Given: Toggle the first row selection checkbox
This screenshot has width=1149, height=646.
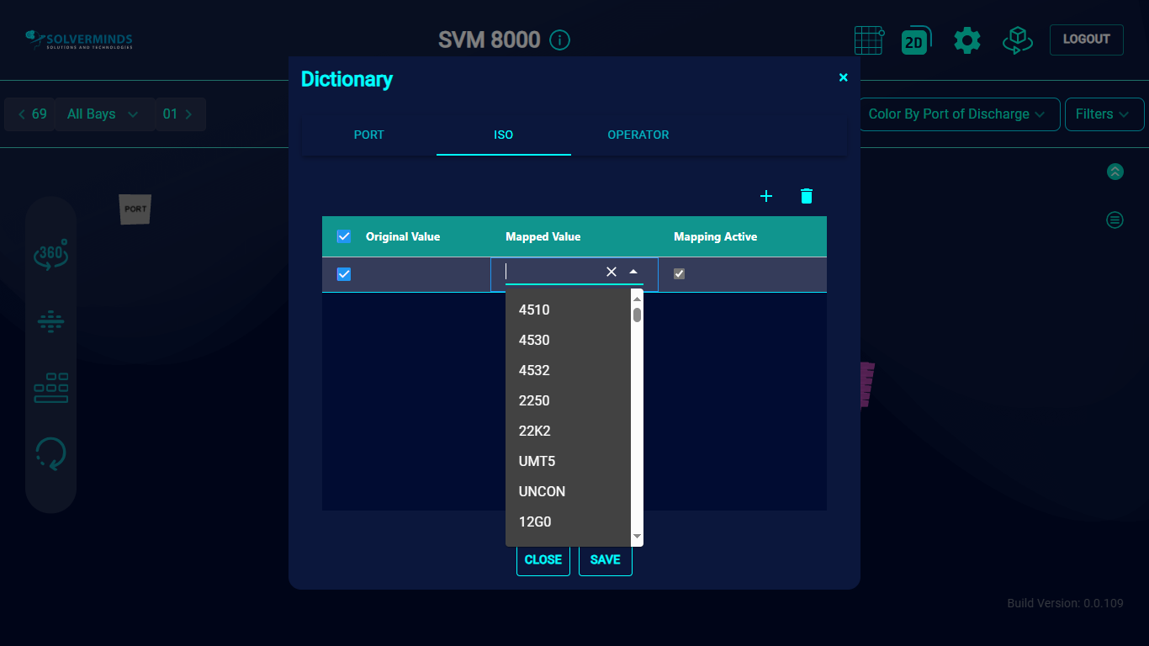Looking at the screenshot, I should [344, 274].
